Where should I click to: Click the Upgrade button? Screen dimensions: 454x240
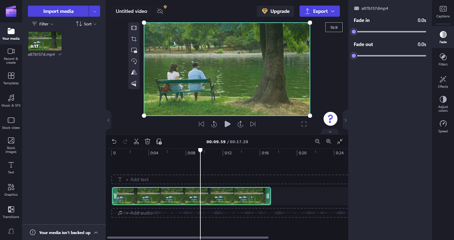point(275,11)
